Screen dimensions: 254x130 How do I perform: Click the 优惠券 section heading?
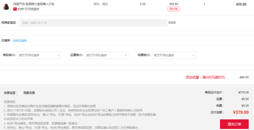[x=6, y=40]
